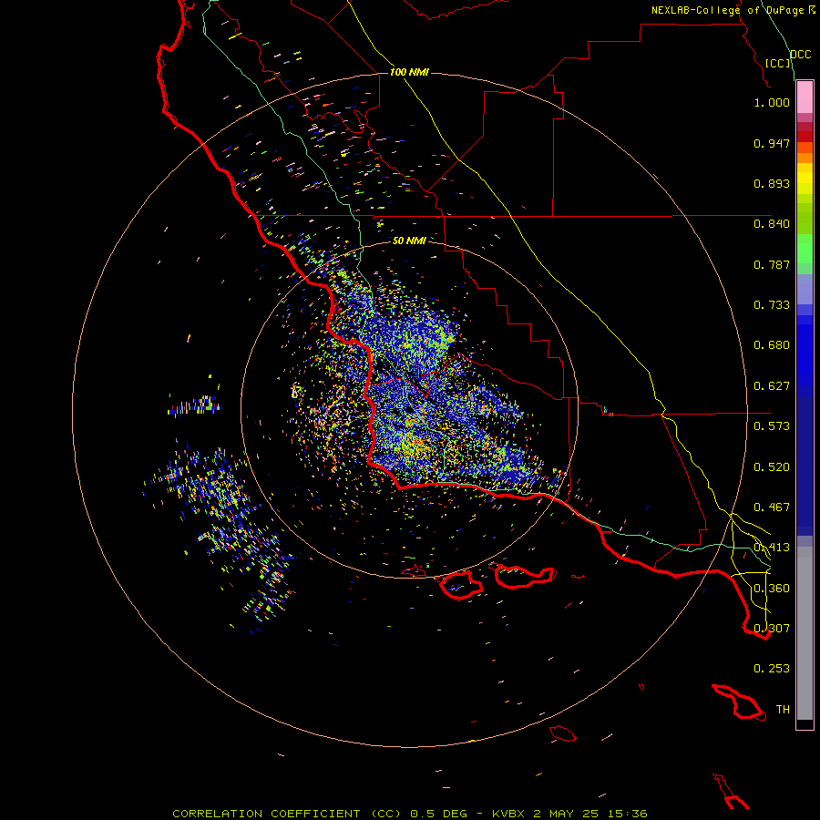Screen dimensions: 820x820
Task: Click the 0.467 legend value
Action: (x=772, y=507)
